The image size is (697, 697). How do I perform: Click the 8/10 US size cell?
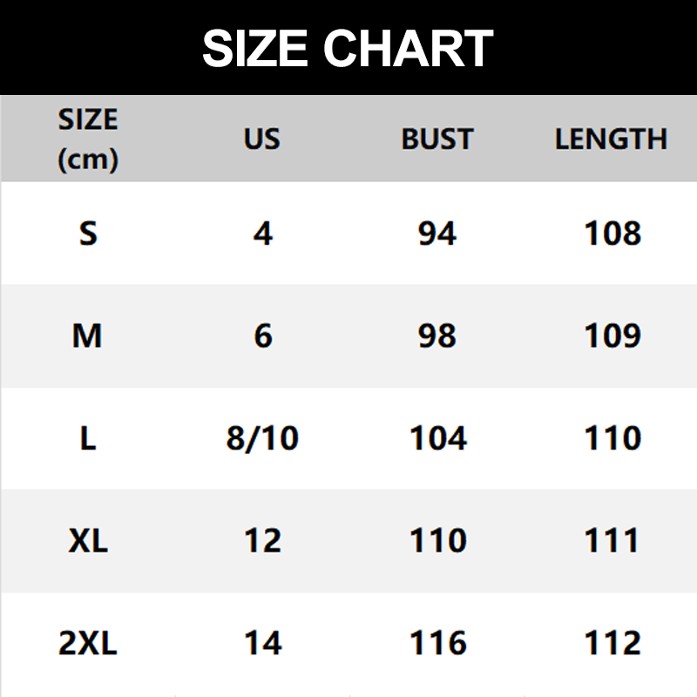point(262,438)
